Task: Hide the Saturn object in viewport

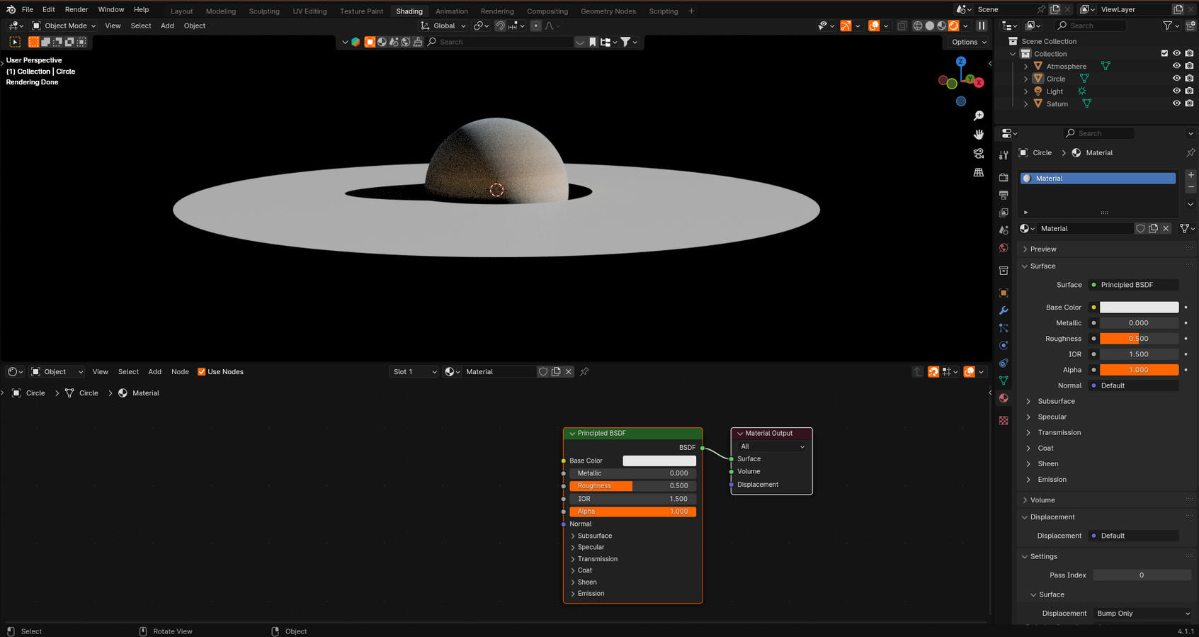Action: pyautogui.click(x=1176, y=103)
